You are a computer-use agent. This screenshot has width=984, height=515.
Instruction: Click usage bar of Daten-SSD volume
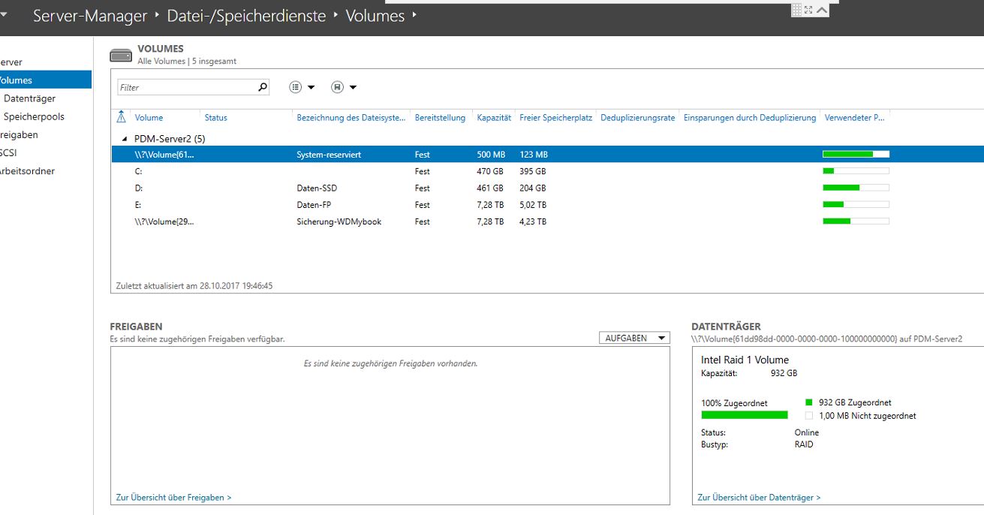pyautogui.click(x=856, y=188)
